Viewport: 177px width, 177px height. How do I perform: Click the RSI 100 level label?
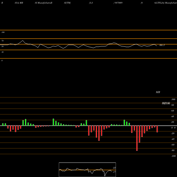click(3, 32)
